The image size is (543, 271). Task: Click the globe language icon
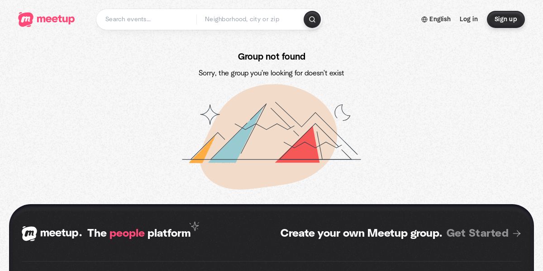[424, 19]
